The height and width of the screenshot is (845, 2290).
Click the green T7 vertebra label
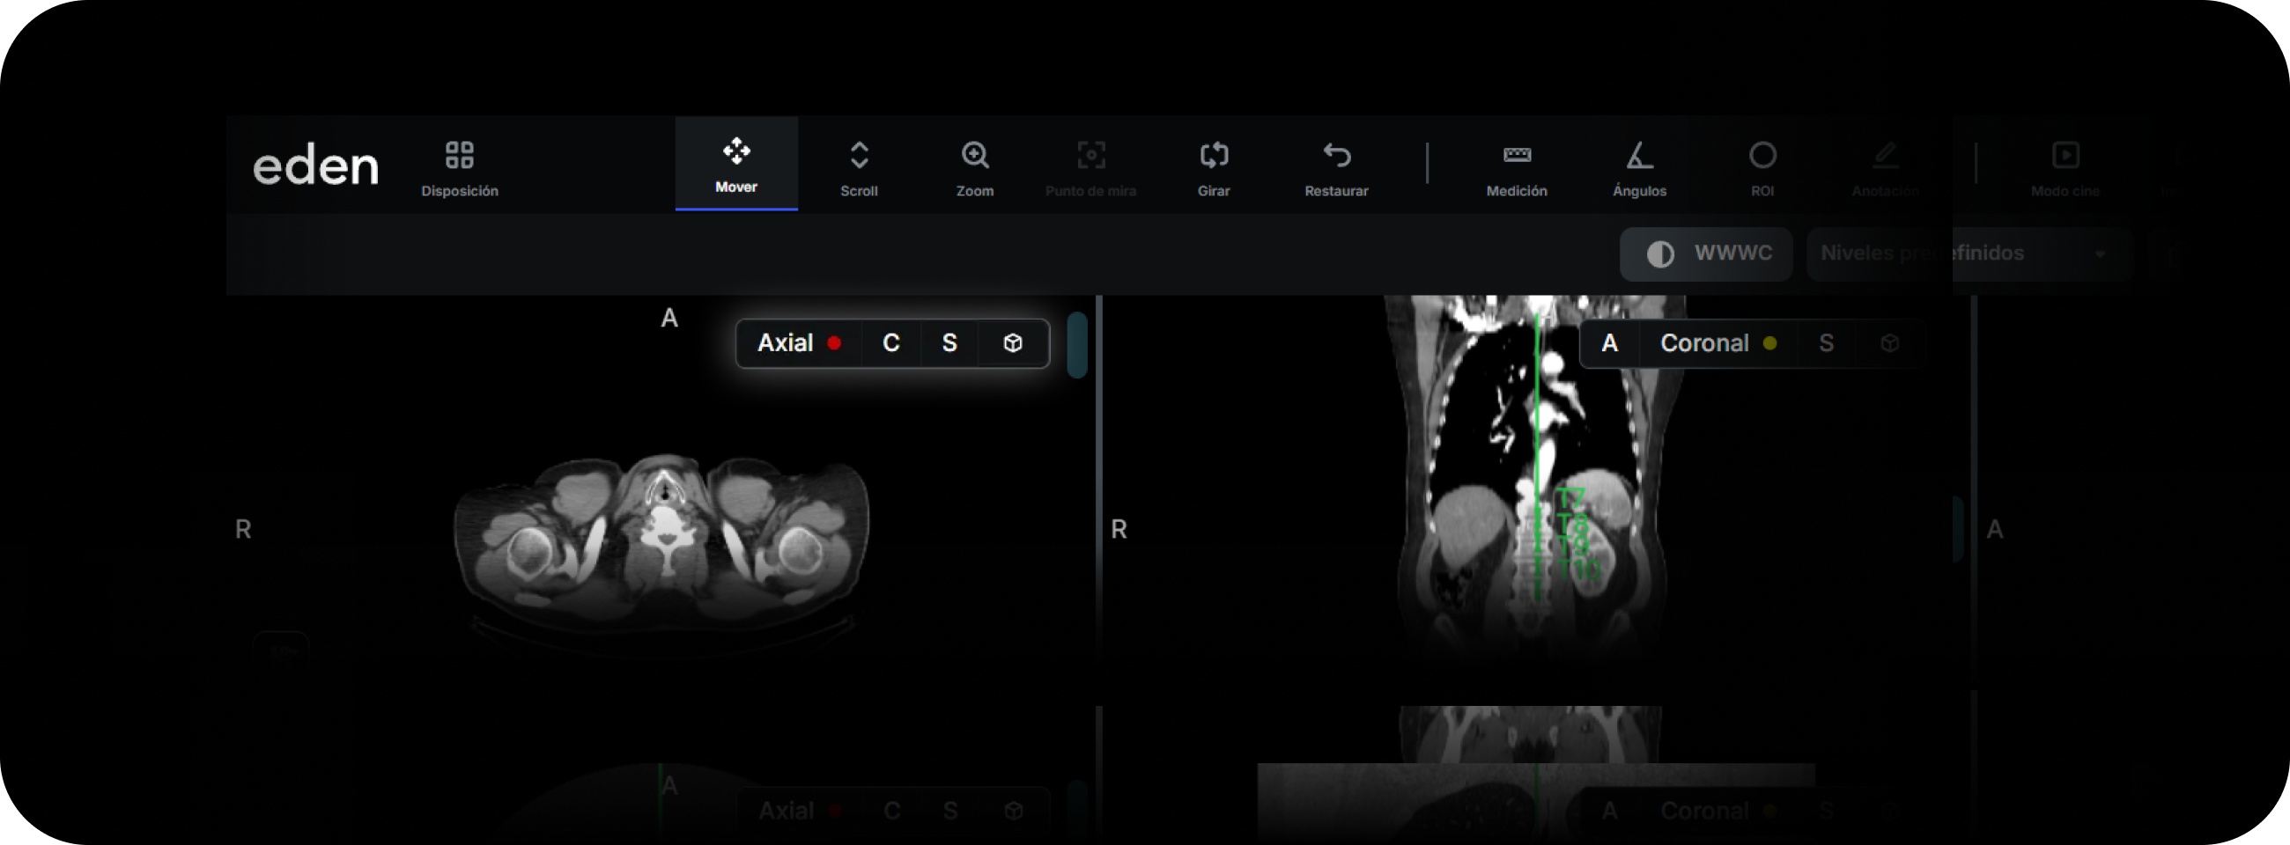point(1570,499)
